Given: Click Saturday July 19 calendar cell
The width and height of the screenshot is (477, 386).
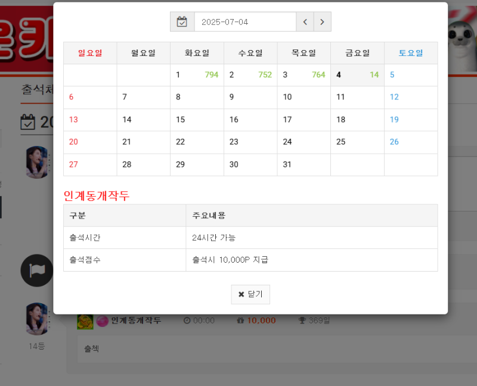Looking at the screenshot, I should click(411, 120).
